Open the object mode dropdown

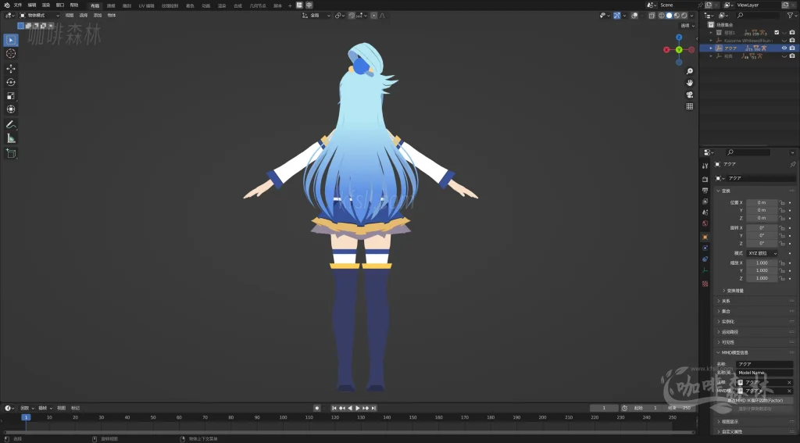[x=39, y=16]
